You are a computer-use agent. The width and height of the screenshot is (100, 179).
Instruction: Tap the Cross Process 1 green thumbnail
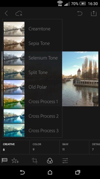[x=14, y=102]
